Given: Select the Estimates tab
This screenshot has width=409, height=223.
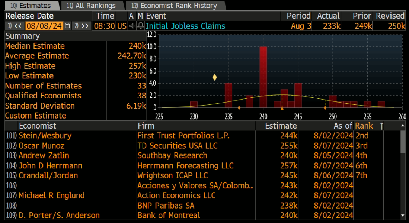Looking at the screenshot, I should tap(30, 6).
